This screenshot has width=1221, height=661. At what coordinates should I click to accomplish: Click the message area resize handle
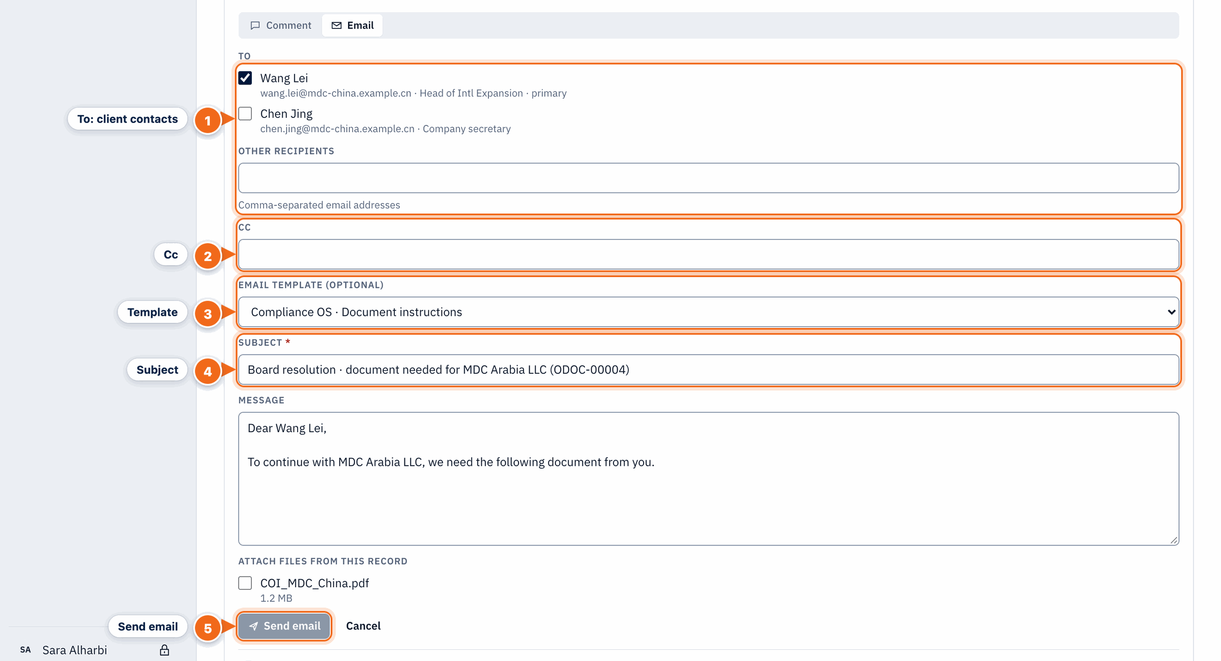point(1174,540)
